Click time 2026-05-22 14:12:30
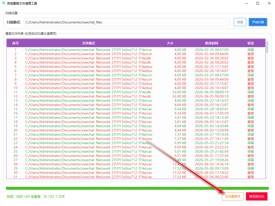Screen dimensions: 275x206 (x=211, y=117)
